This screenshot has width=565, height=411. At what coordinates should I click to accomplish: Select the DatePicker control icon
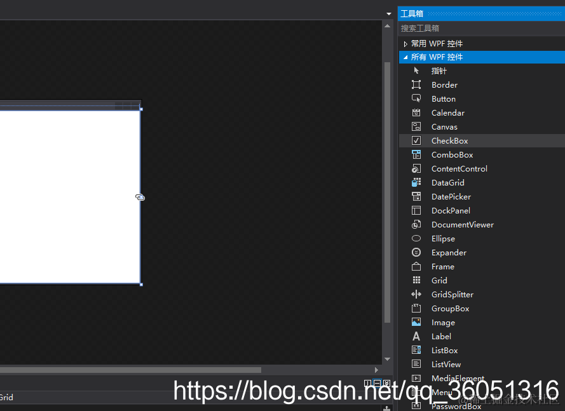(416, 196)
